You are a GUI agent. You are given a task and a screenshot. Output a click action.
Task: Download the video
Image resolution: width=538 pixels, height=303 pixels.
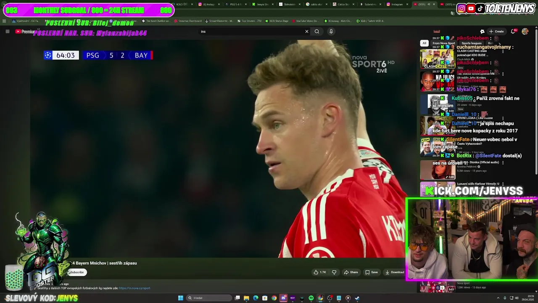point(395,272)
